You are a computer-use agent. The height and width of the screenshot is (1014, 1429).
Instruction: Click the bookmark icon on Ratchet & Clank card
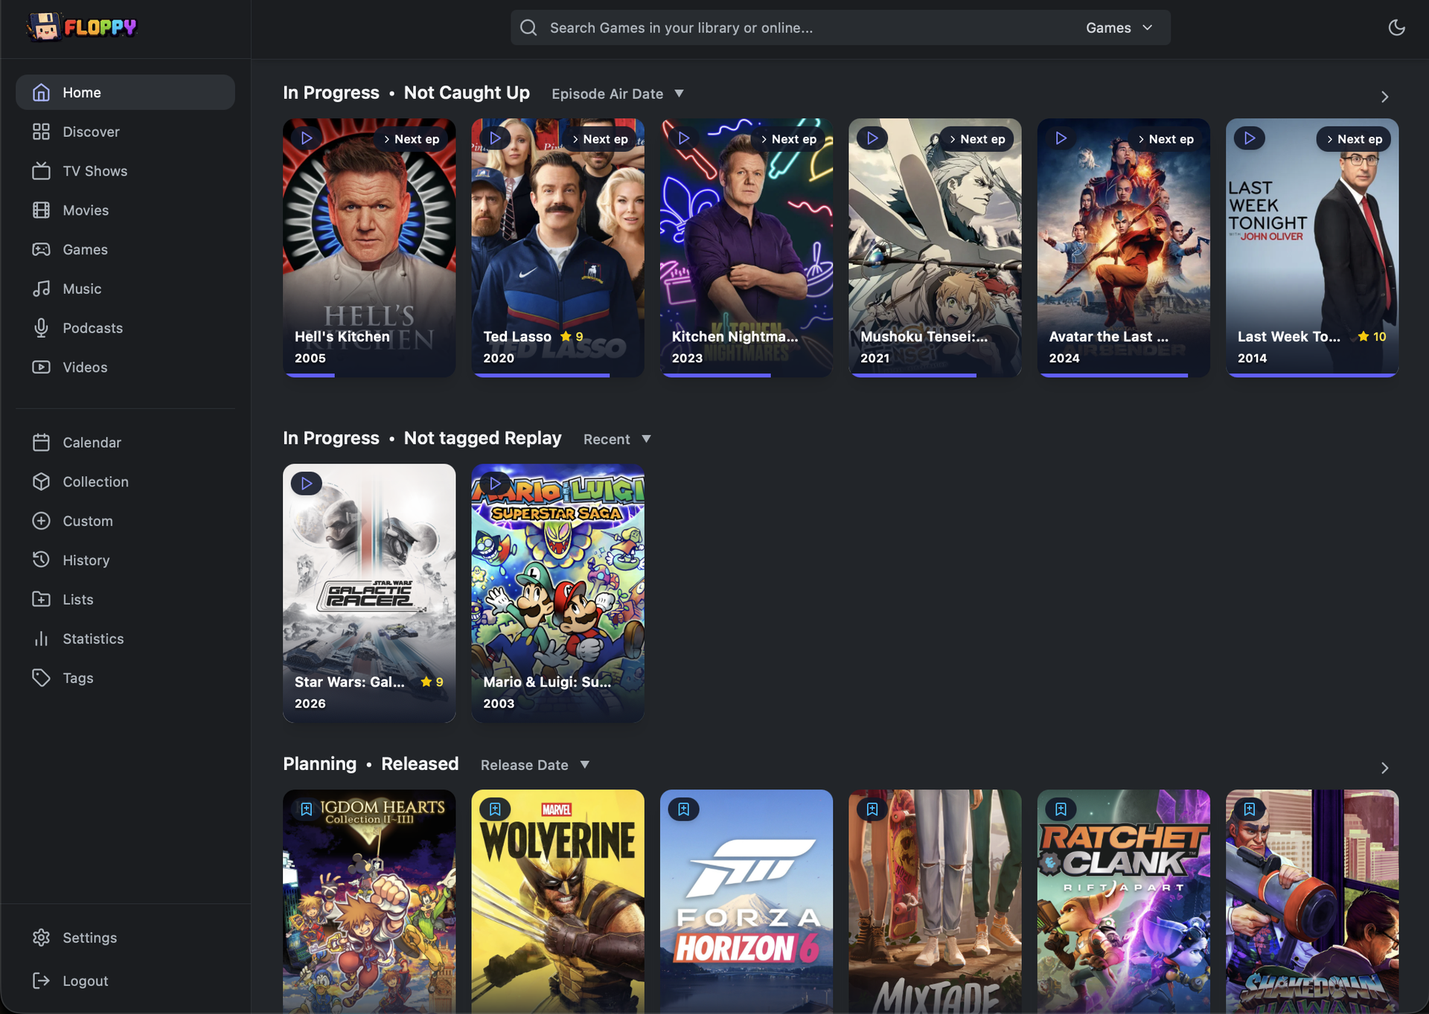point(1061,809)
